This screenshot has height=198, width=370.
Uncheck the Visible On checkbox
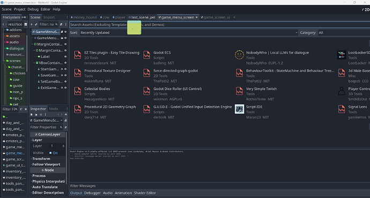pyautogui.click(x=50, y=153)
